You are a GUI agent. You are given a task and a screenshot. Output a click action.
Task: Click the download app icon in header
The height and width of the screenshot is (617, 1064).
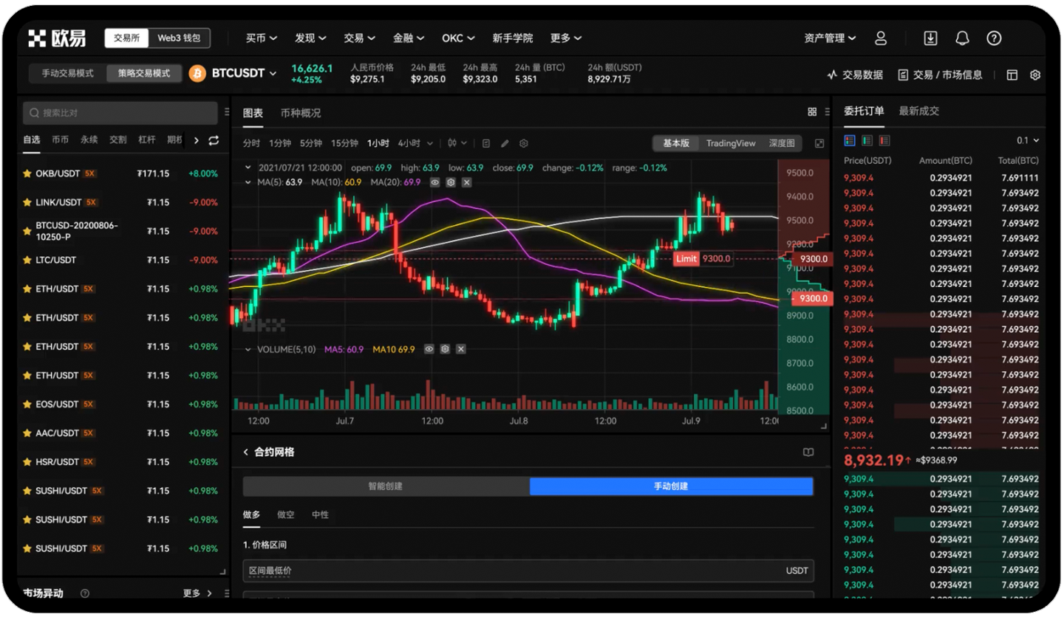coord(930,38)
